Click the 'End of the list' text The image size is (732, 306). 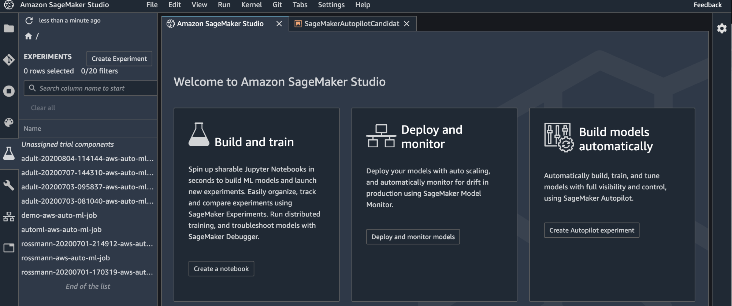[x=88, y=287]
